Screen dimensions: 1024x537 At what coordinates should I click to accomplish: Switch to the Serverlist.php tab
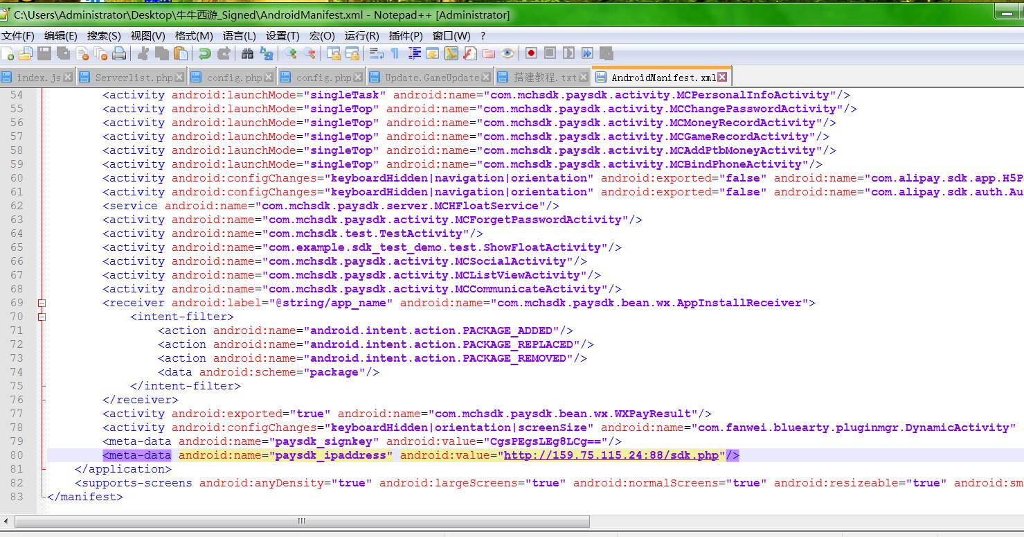click(x=133, y=78)
